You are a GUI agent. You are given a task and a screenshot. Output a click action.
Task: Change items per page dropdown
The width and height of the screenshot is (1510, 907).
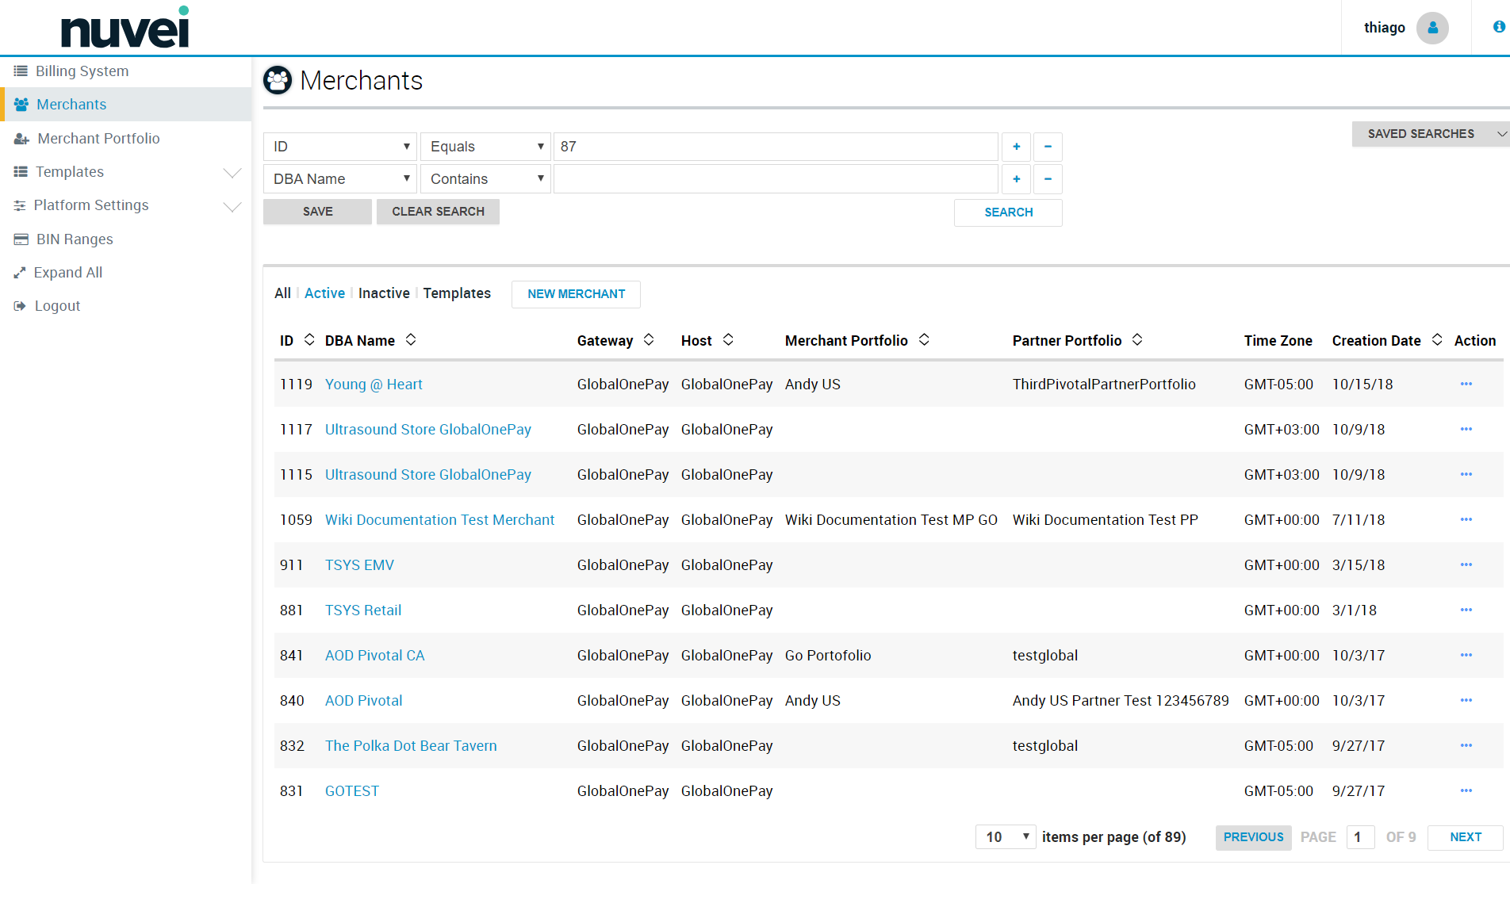click(x=1005, y=837)
